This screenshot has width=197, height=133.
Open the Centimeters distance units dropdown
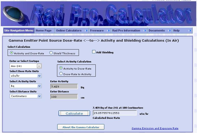39,96
